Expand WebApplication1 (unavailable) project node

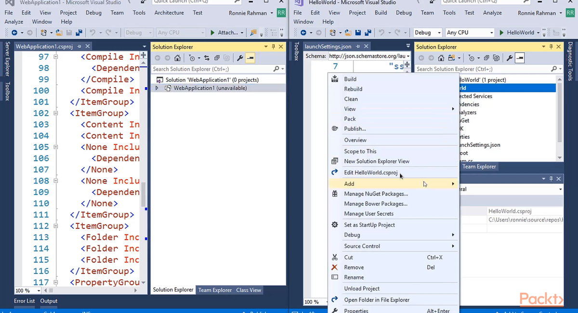pos(157,88)
